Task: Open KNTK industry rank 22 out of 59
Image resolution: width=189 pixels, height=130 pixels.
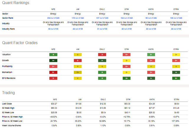Action: click(151, 29)
